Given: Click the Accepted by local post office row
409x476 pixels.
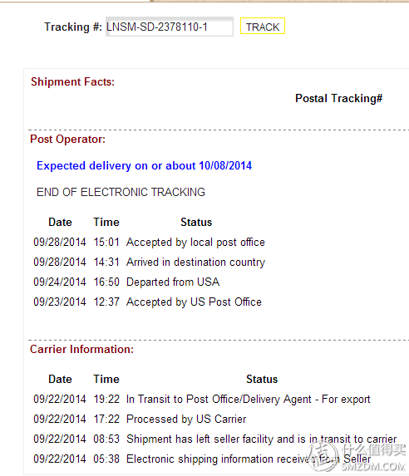Looking at the screenshot, I should coord(149,243).
